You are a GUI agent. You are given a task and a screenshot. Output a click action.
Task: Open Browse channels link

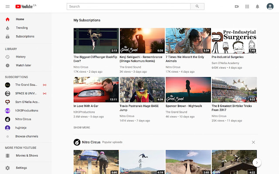coord(26,136)
